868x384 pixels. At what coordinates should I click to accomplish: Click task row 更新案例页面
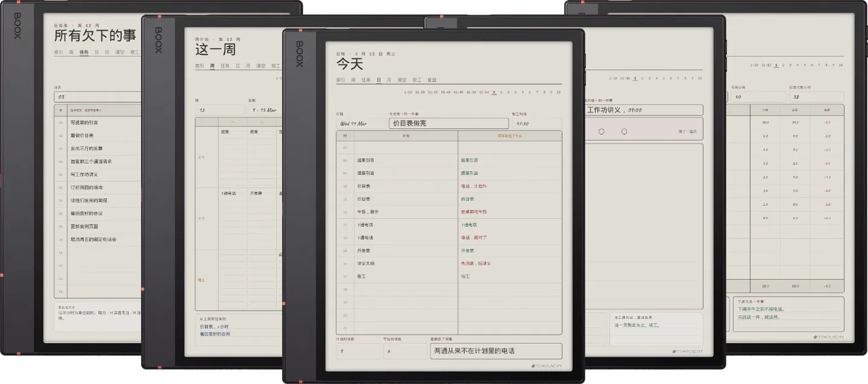pos(97,227)
